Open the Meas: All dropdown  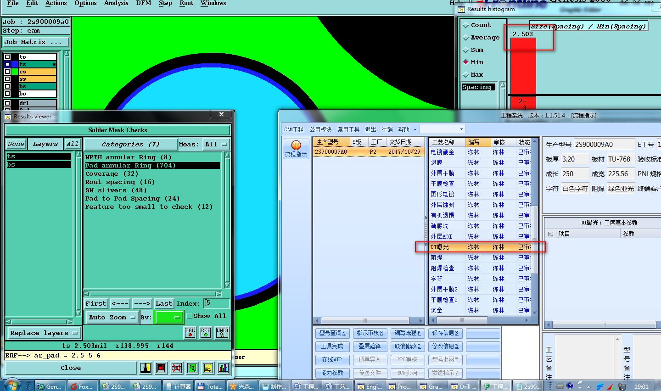216,144
